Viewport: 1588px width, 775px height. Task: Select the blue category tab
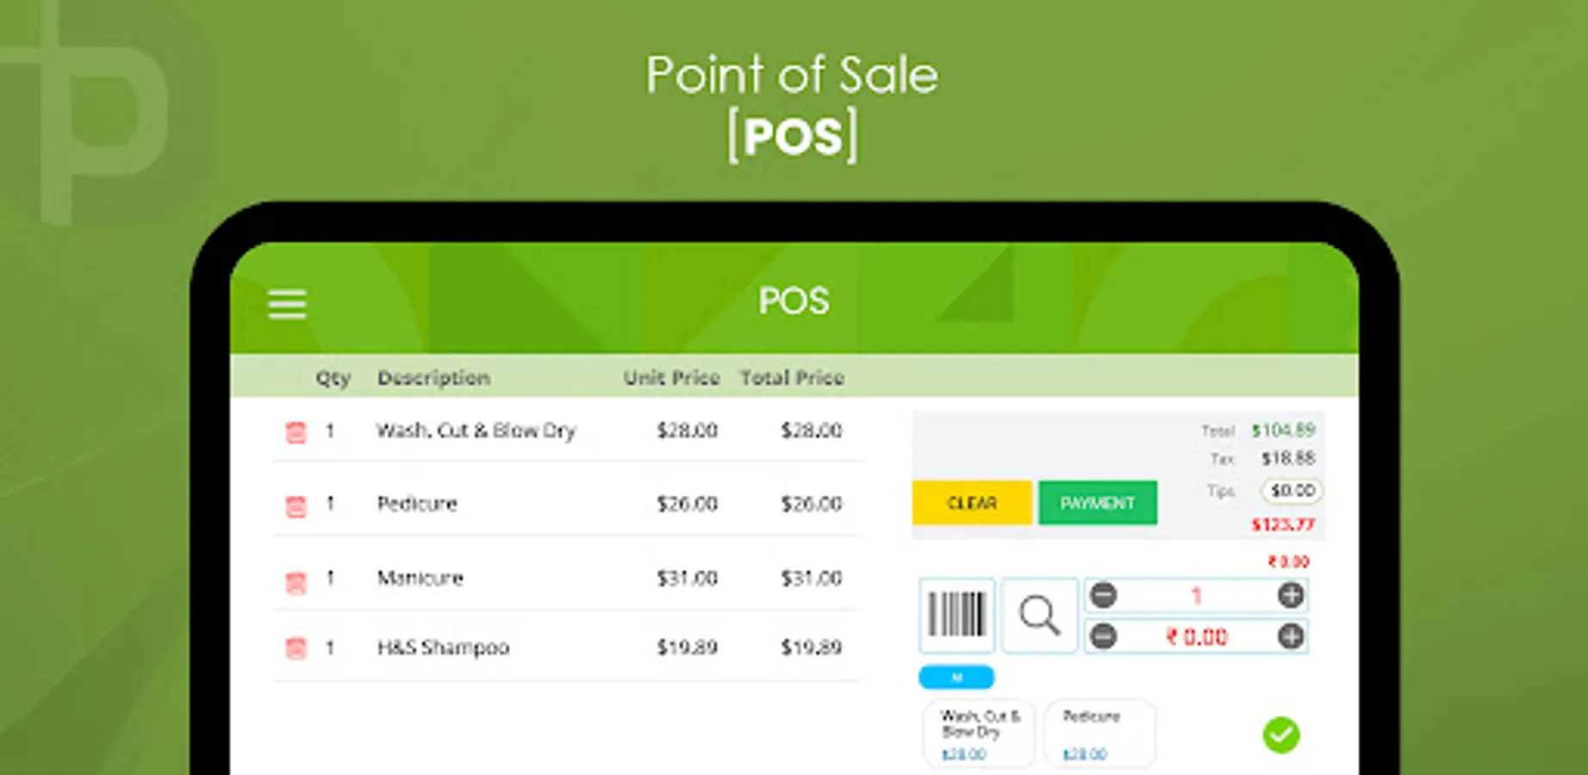(956, 678)
